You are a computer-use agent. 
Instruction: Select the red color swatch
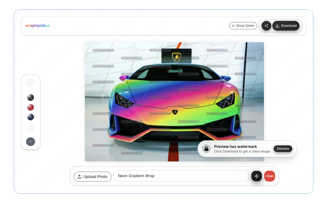(30, 107)
